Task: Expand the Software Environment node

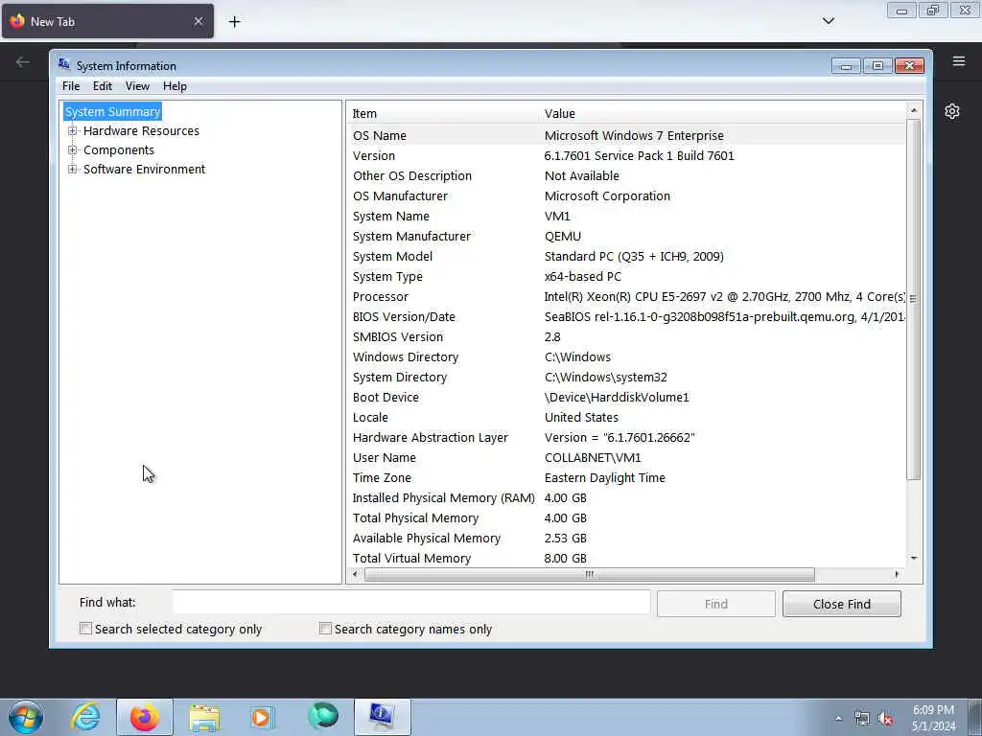Action: pyautogui.click(x=73, y=169)
